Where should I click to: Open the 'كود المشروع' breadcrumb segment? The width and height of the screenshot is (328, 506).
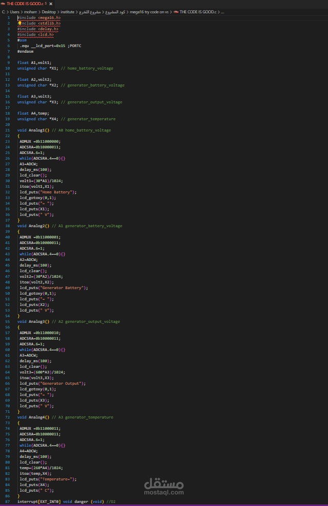(x=115, y=12)
